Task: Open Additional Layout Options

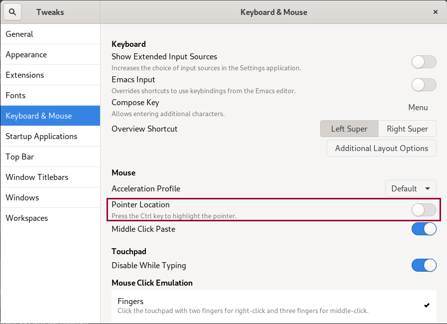Action: pos(381,148)
